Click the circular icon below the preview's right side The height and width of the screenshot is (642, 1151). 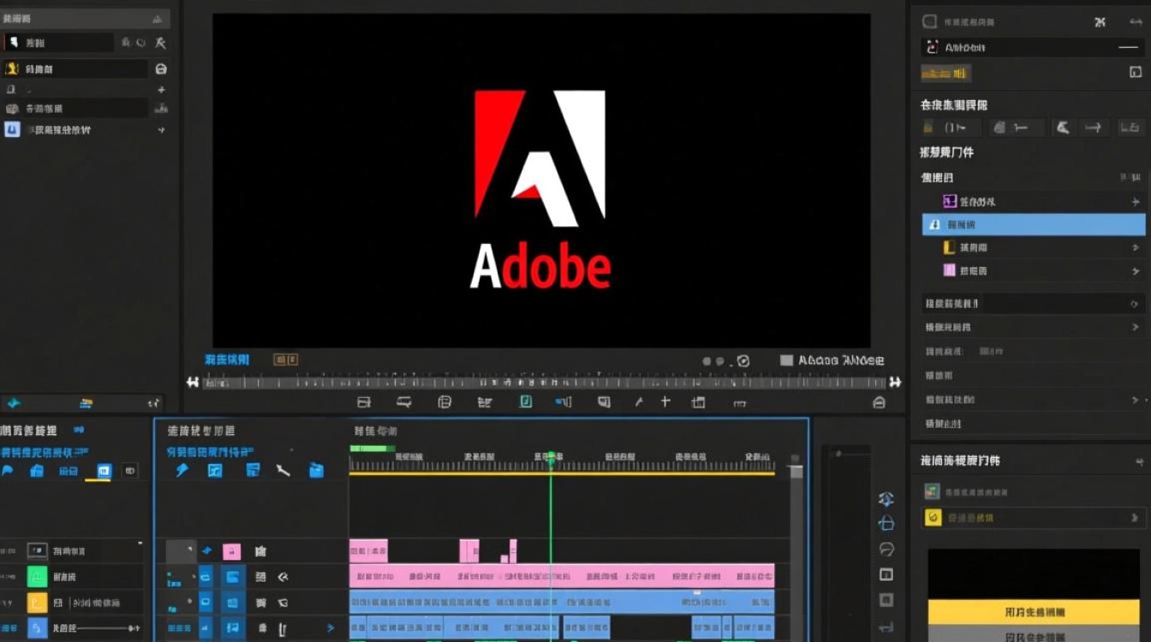click(743, 361)
